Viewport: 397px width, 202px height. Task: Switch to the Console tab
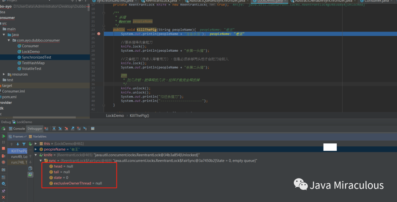[x=17, y=129]
